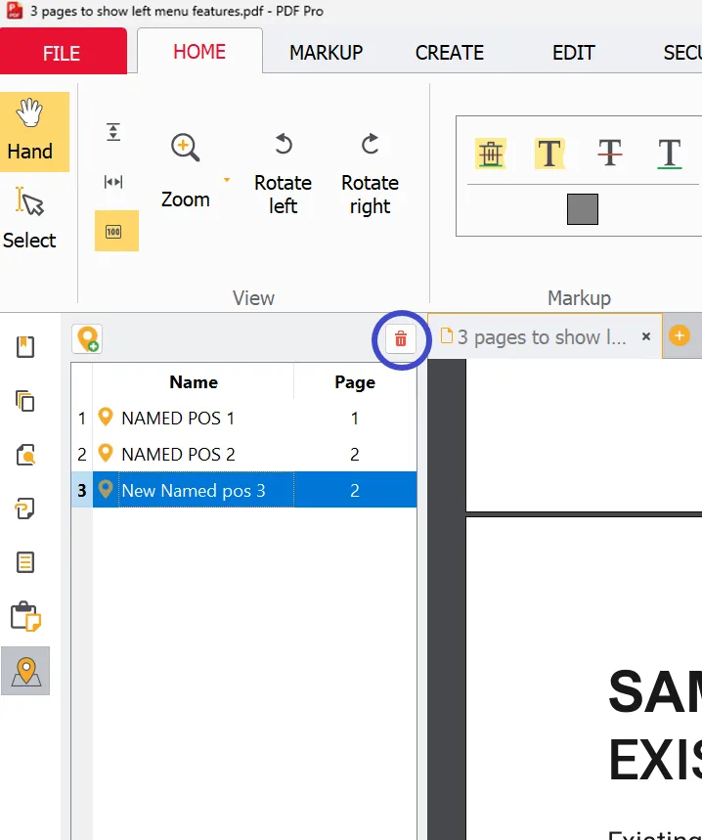
Task: Open the Zoom dropdown arrow
Action: pyautogui.click(x=227, y=180)
